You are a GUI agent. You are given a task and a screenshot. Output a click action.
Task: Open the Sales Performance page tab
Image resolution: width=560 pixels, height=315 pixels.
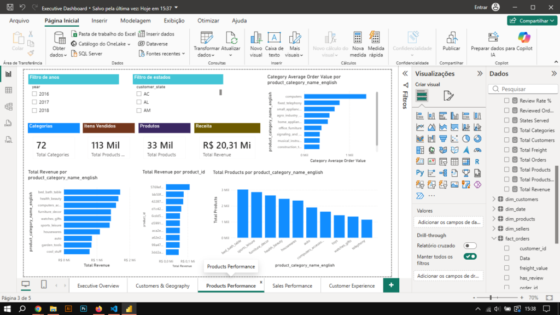click(292, 285)
